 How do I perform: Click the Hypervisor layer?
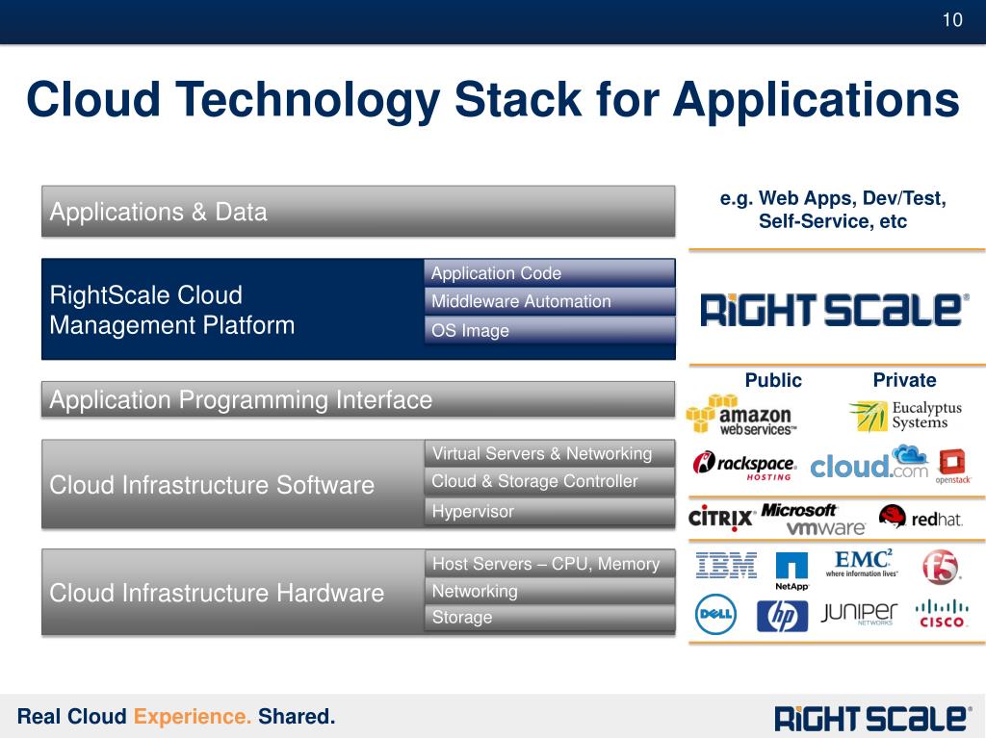[x=550, y=511]
